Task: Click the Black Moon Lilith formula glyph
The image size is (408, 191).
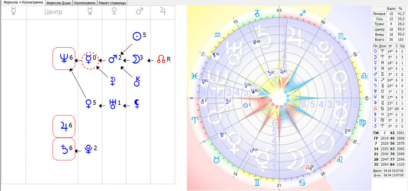Action: pos(137,104)
